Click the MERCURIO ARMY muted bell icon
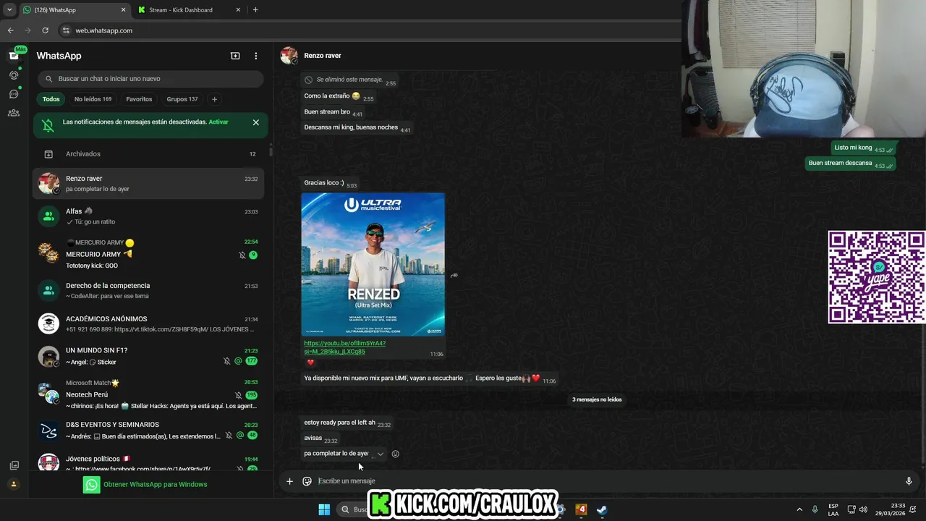 pos(242,255)
